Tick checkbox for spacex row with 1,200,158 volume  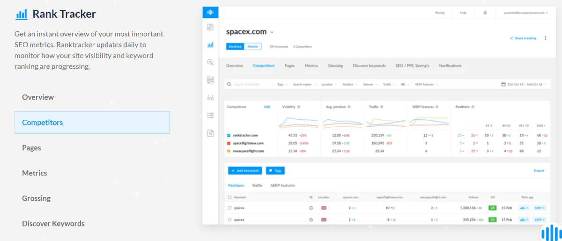(x=229, y=208)
